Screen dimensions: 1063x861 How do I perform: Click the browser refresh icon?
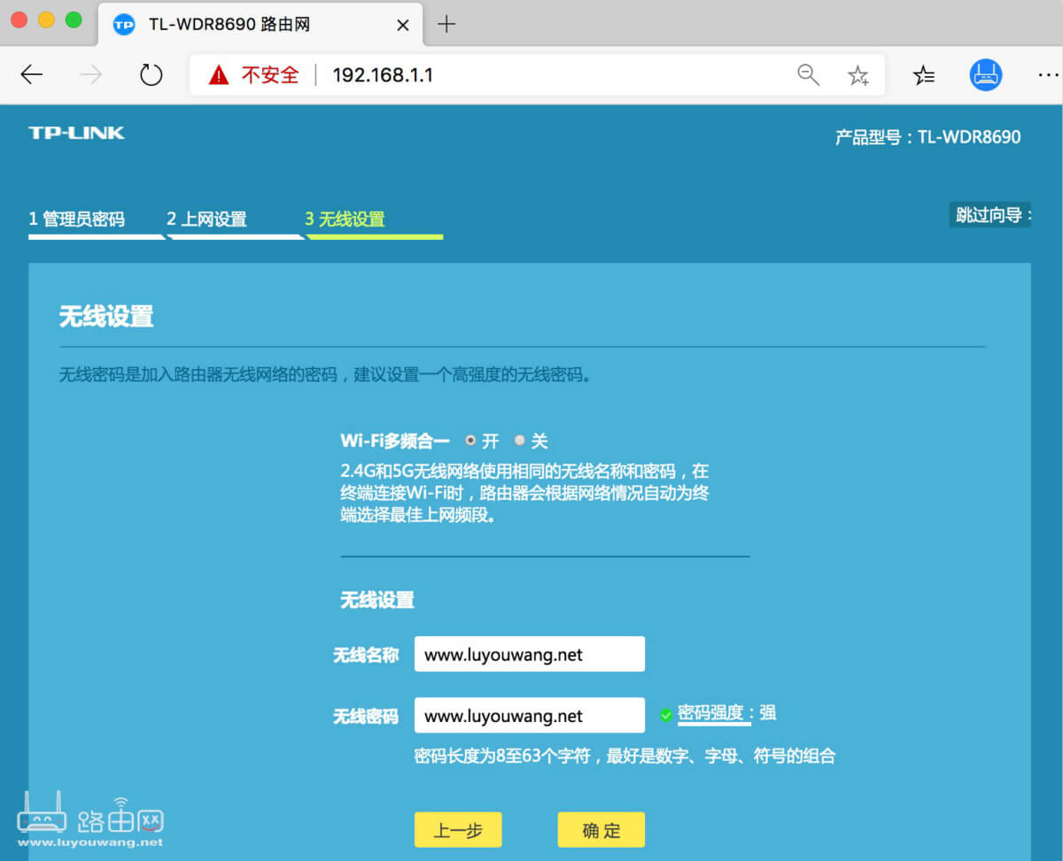(151, 74)
